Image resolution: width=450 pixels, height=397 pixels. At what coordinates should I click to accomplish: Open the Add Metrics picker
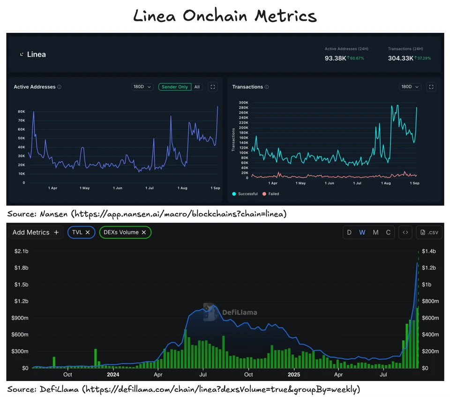pos(36,232)
